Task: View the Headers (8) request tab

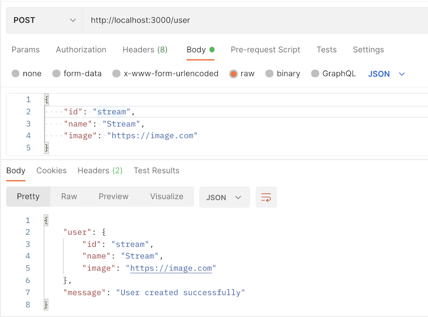Action: coord(144,50)
